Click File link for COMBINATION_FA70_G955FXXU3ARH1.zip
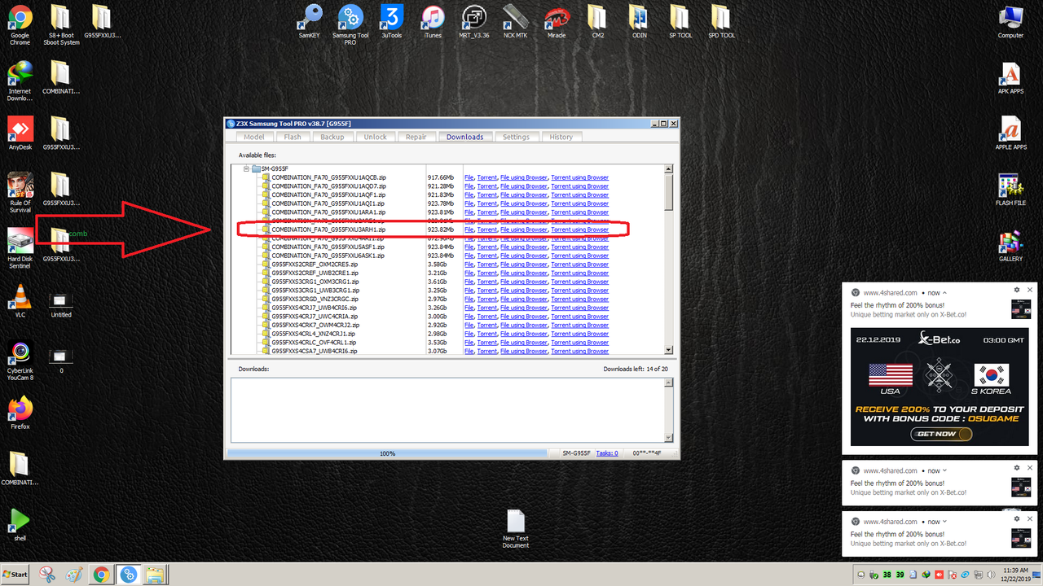 (469, 230)
